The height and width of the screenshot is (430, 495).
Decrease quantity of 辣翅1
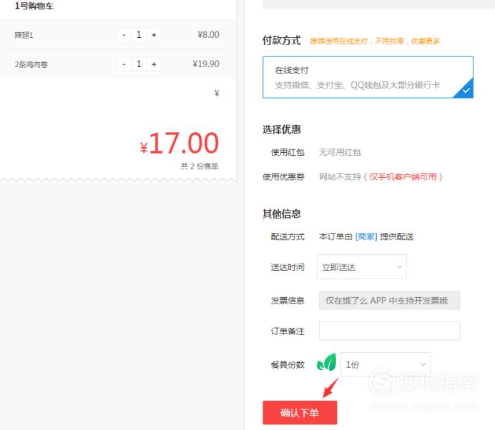click(x=124, y=35)
